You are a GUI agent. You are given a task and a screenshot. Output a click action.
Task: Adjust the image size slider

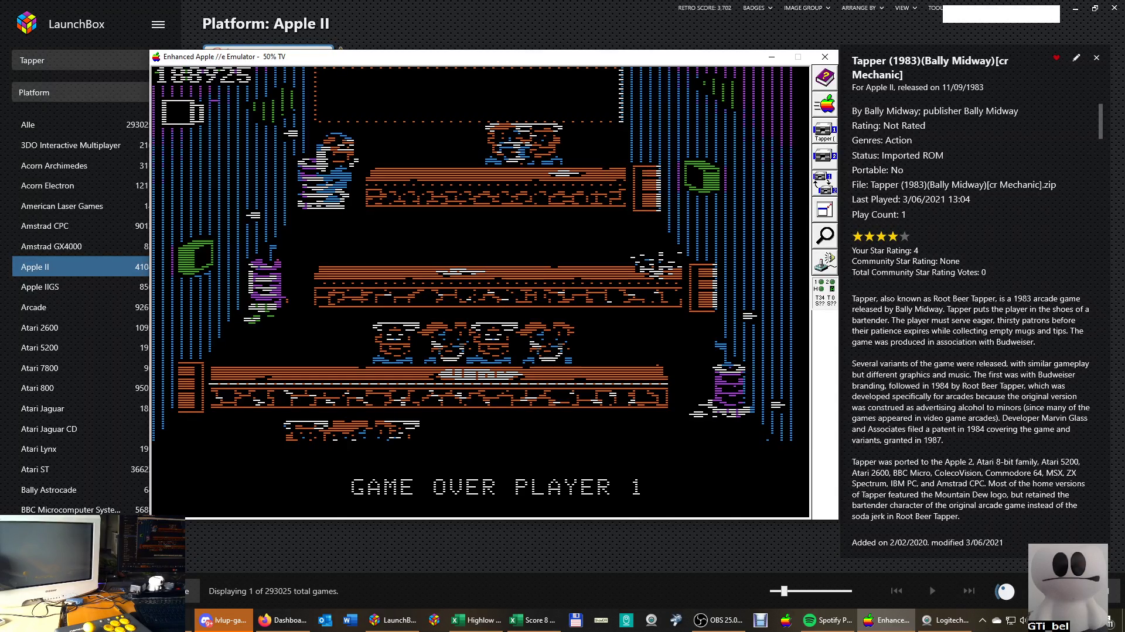click(x=784, y=591)
